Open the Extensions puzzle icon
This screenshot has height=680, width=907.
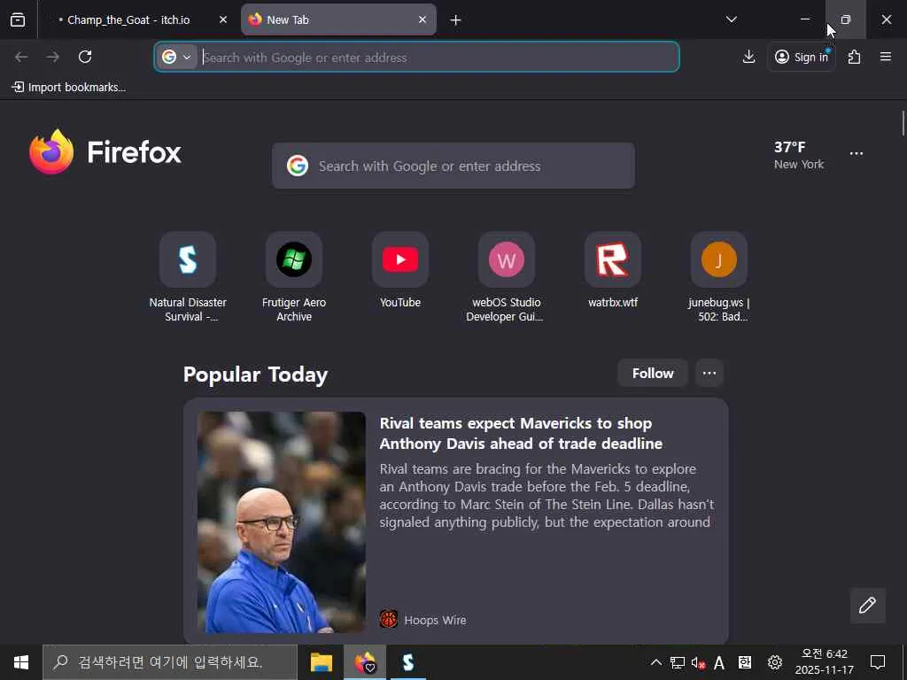point(854,57)
